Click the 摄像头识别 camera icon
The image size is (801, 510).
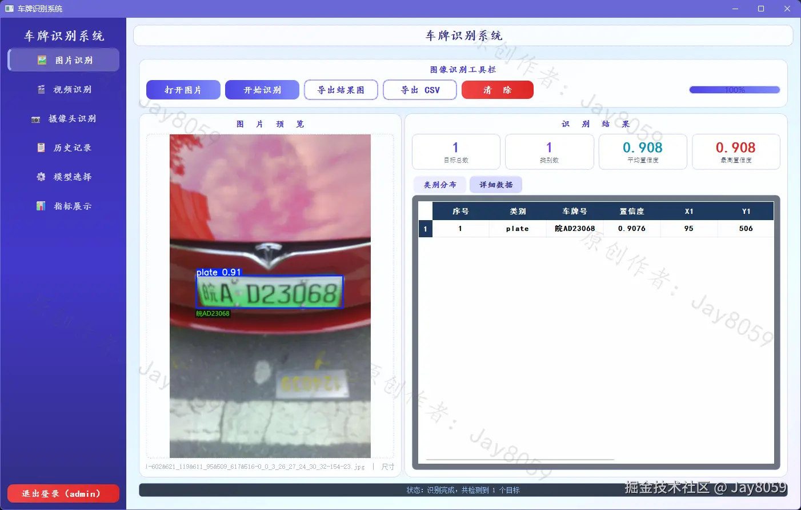(36, 119)
